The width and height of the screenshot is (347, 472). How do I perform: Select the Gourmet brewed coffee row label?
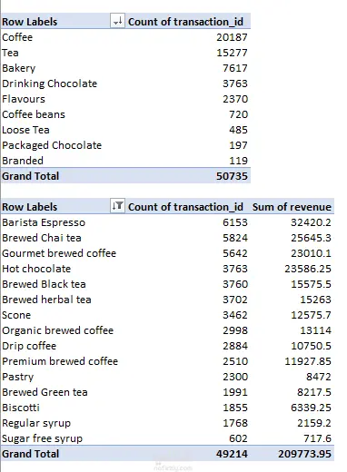pyautogui.click(x=59, y=253)
